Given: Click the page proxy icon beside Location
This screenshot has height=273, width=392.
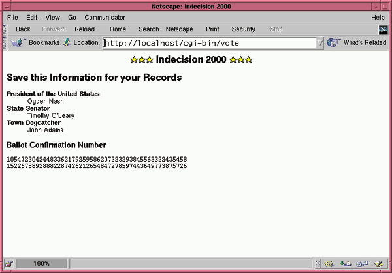Looking at the screenshot, I should click(x=67, y=42).
